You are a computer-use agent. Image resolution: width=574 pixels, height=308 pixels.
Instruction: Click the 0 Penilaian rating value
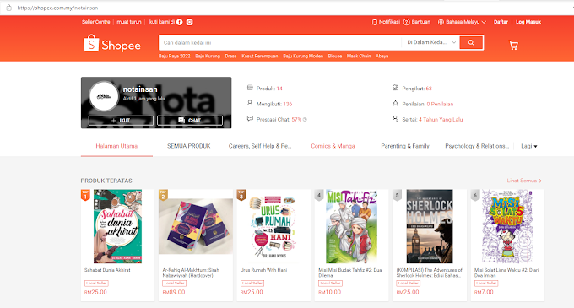coord(440,104)
